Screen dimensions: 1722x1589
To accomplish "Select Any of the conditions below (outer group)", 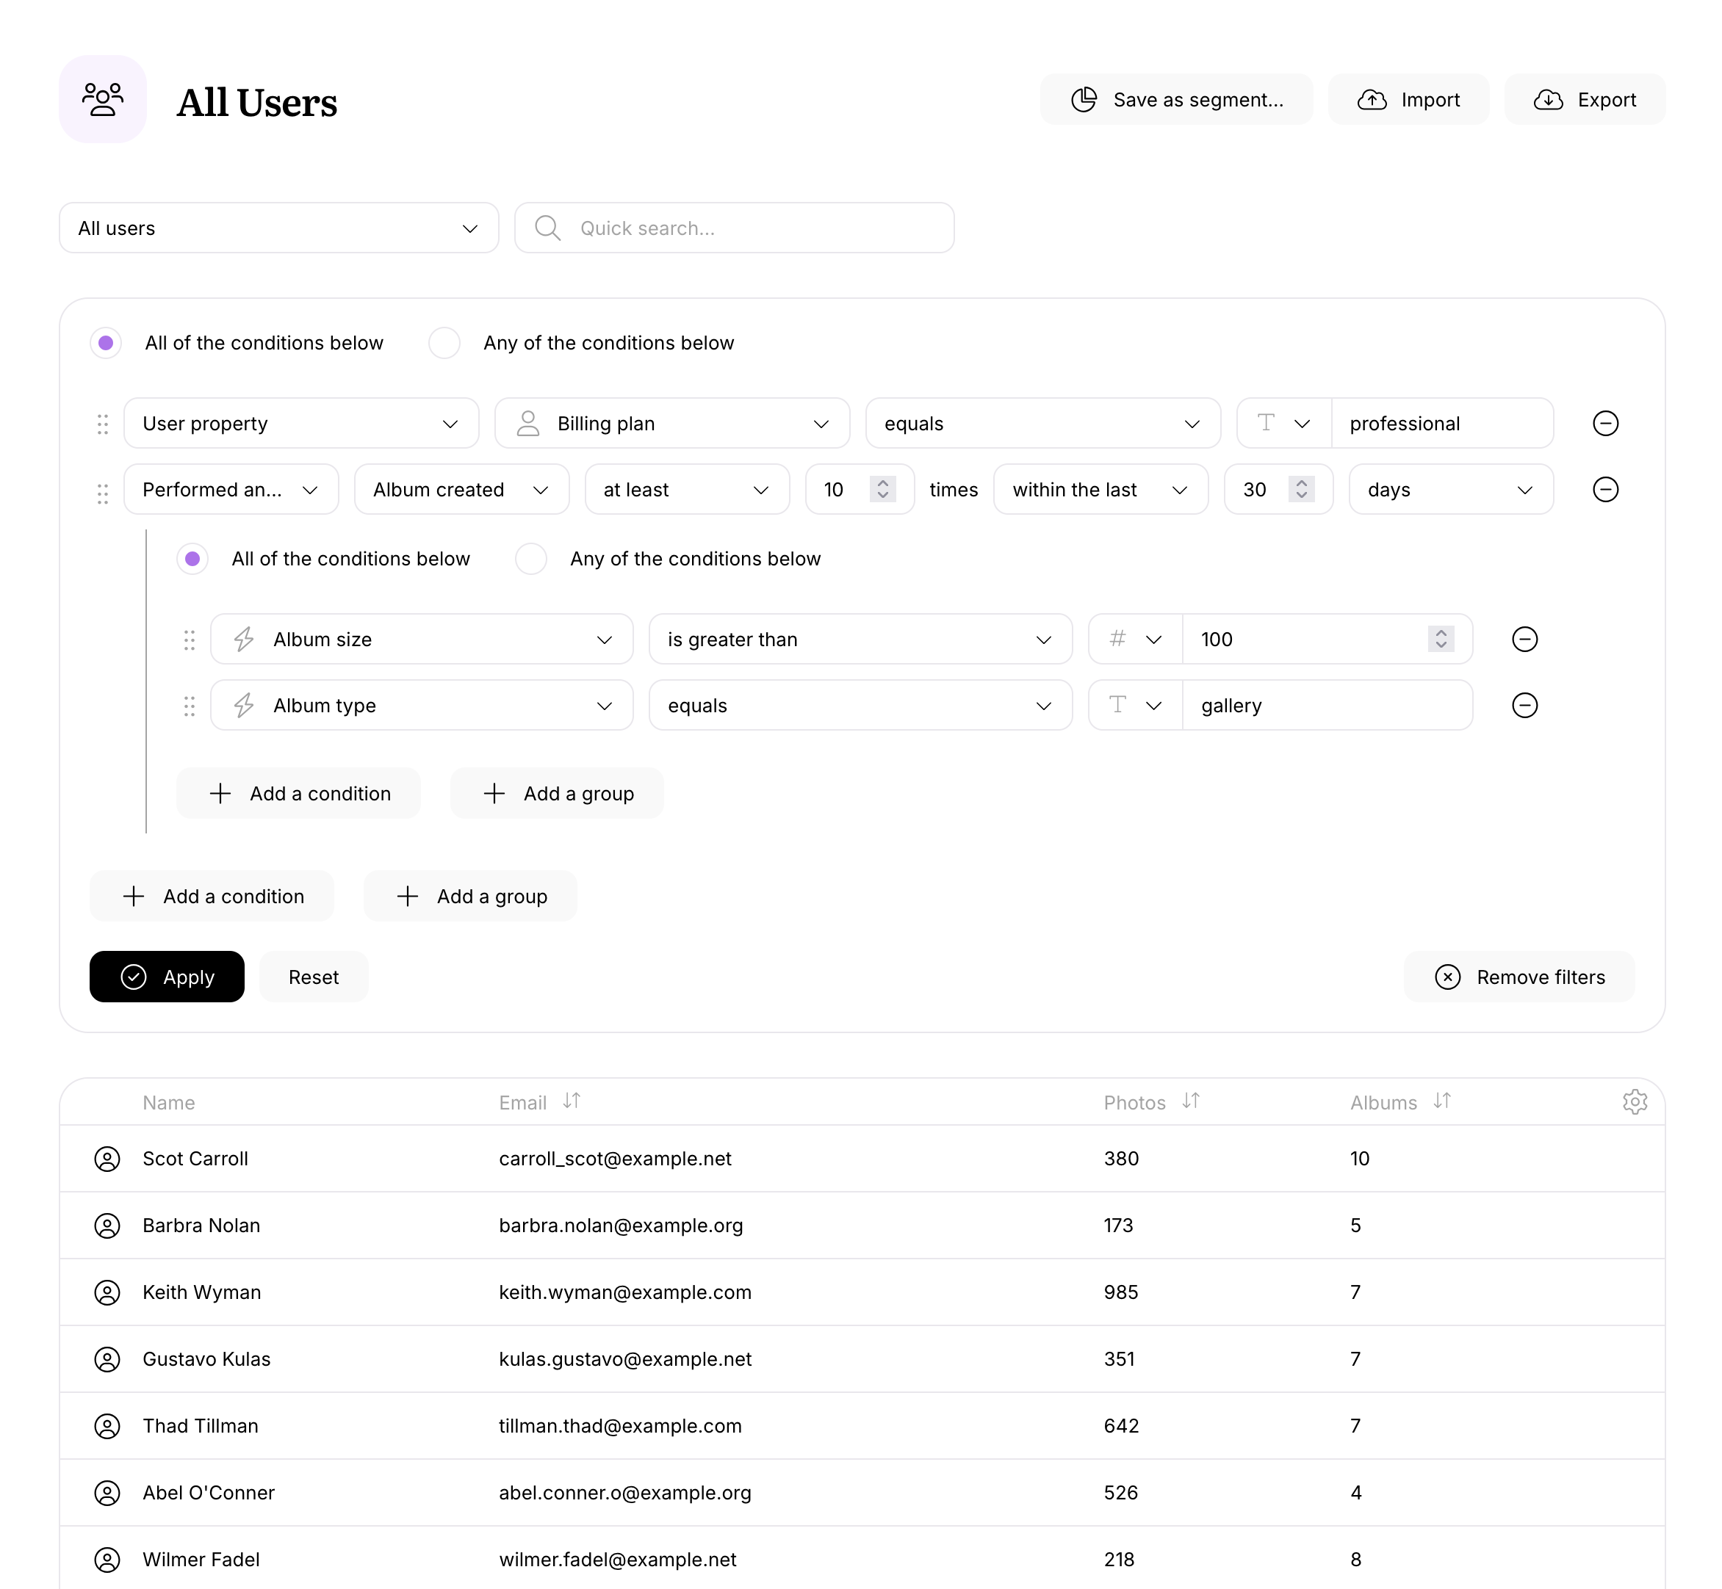I will point(444,342).
